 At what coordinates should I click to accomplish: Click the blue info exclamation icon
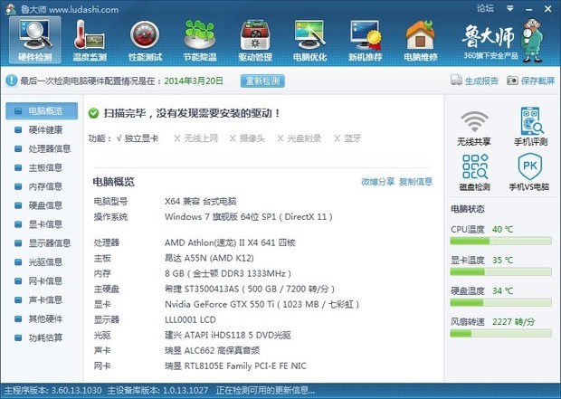point(11,81)
